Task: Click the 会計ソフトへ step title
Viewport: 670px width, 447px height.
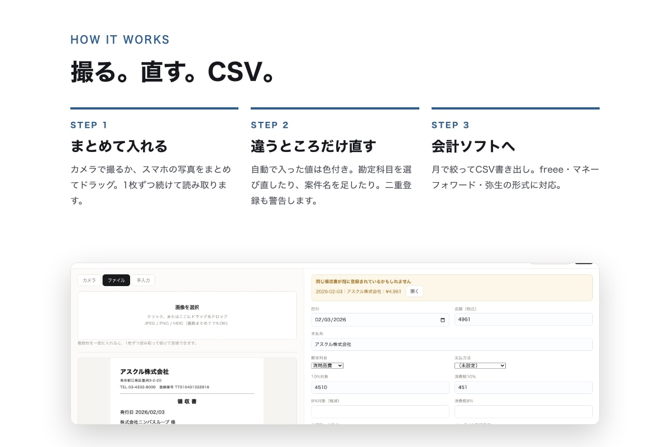Action: 473,146
